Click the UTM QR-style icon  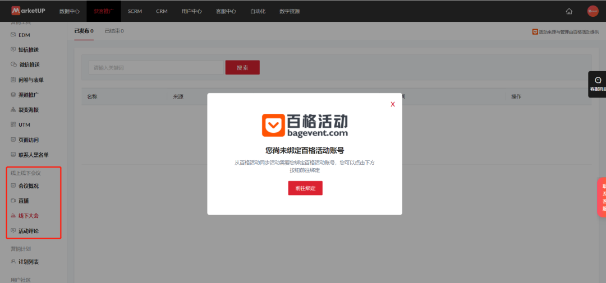click(13, 125)
